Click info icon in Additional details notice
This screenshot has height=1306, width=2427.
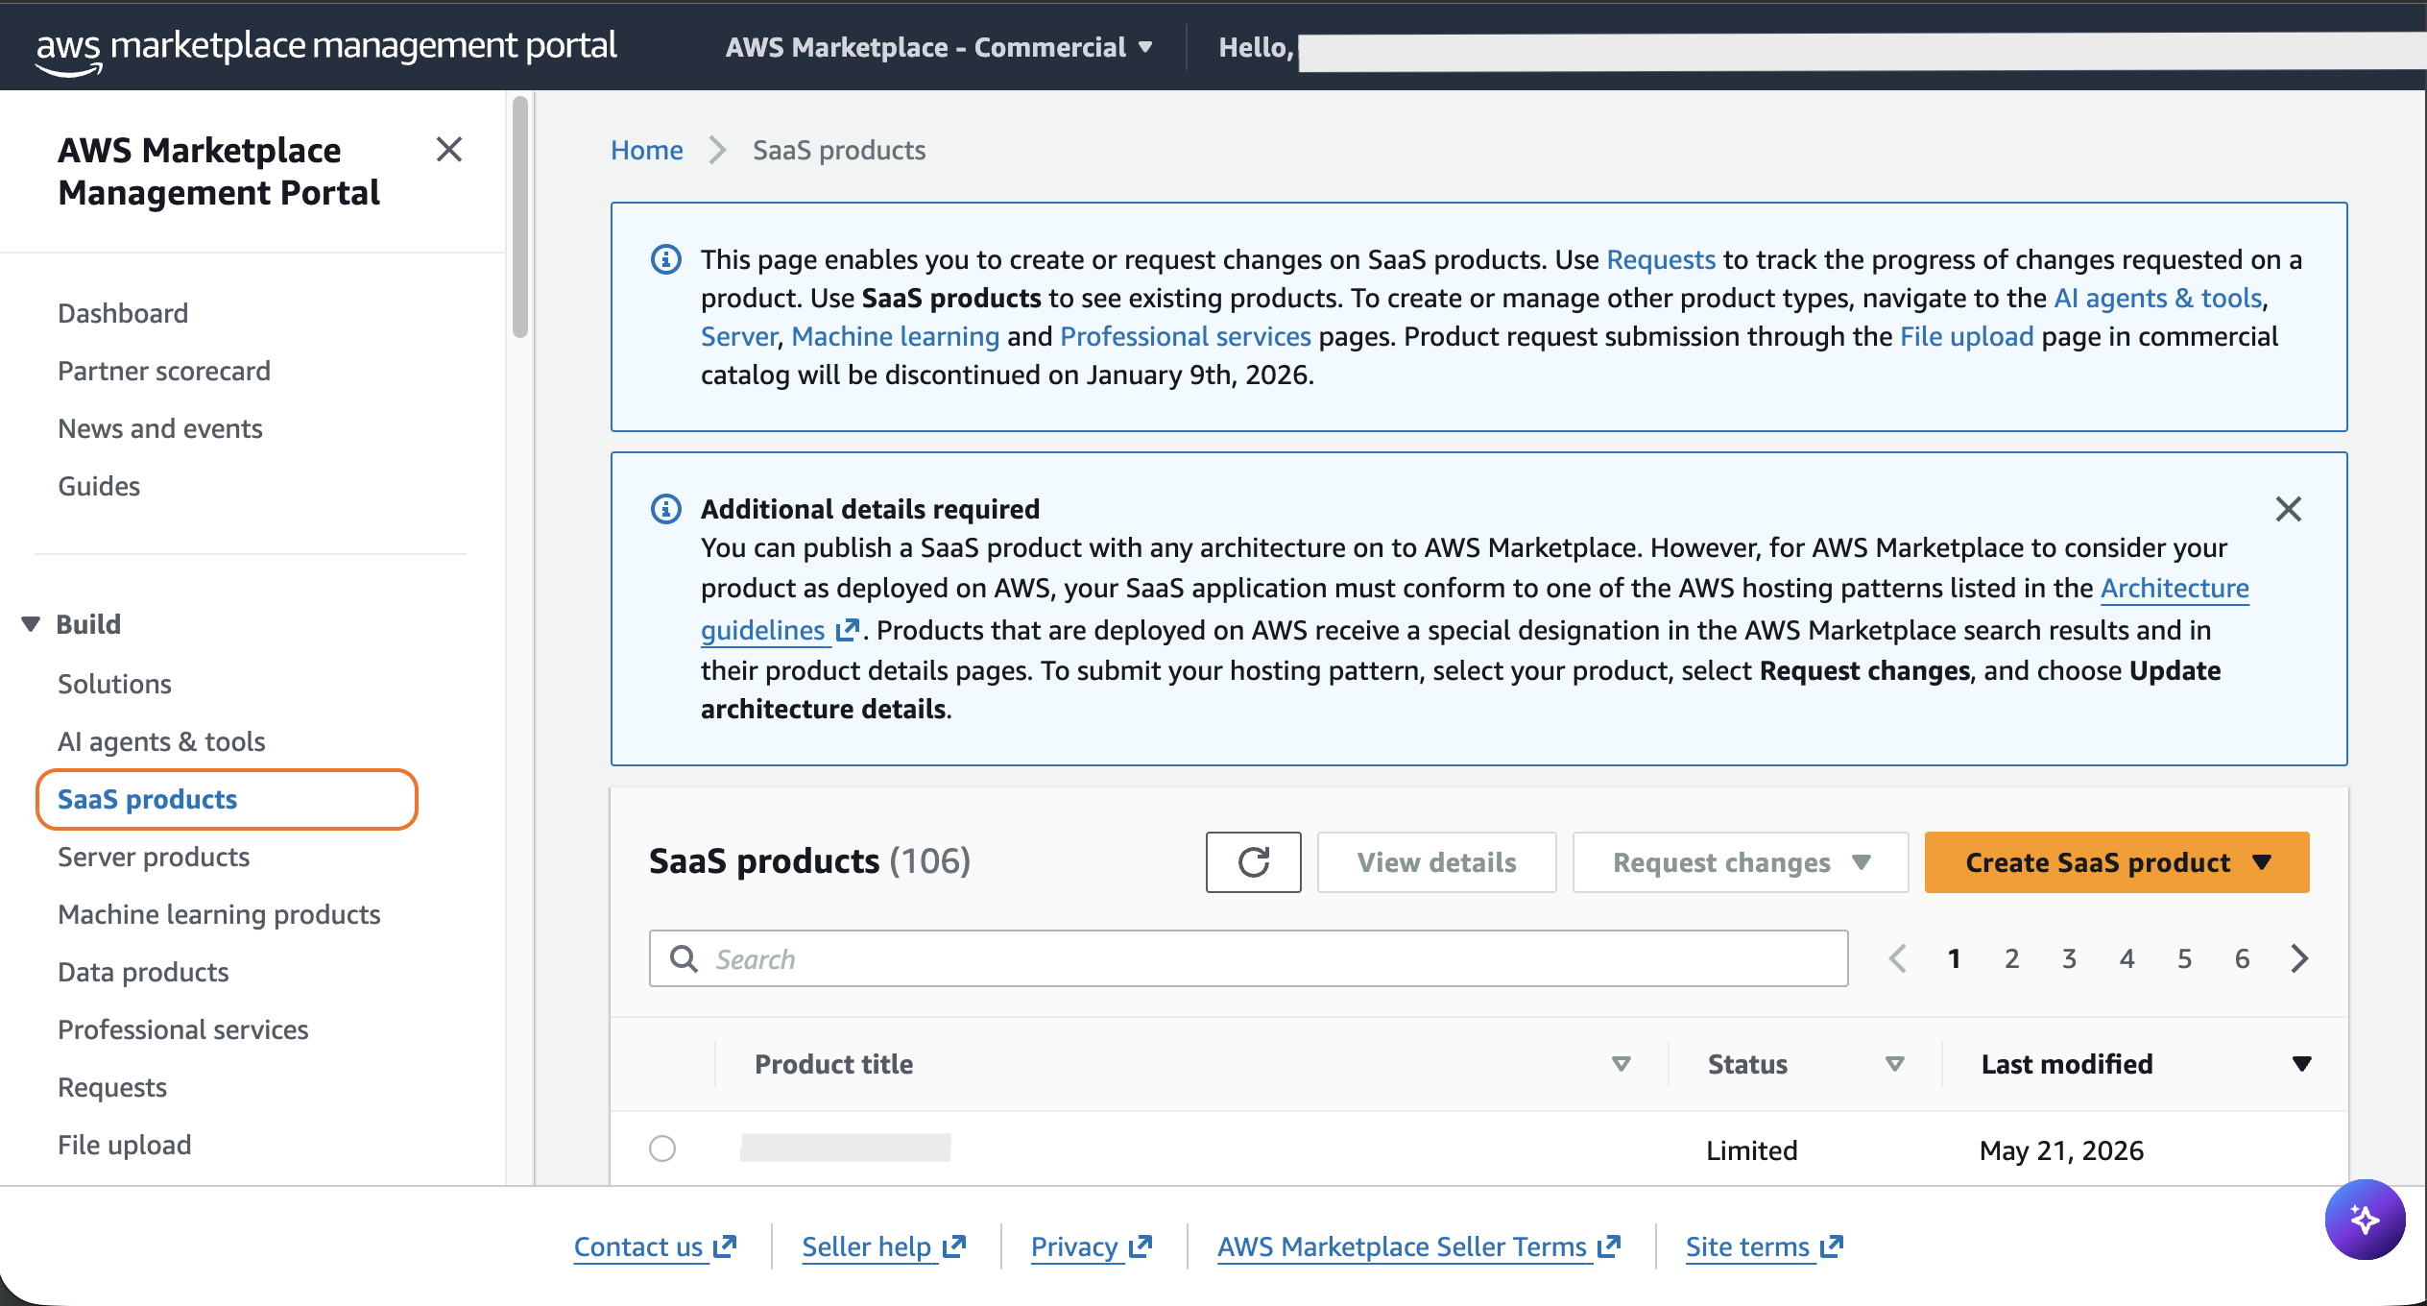pos(665,509)
